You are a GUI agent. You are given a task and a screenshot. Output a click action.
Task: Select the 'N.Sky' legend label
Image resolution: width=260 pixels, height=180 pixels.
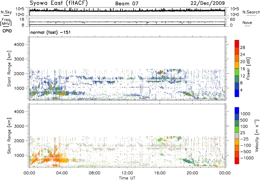[6, 12]
